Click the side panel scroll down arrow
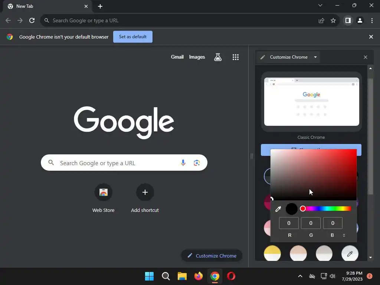The width and height of the screenshot is (380, 285). tap(370, 258)
